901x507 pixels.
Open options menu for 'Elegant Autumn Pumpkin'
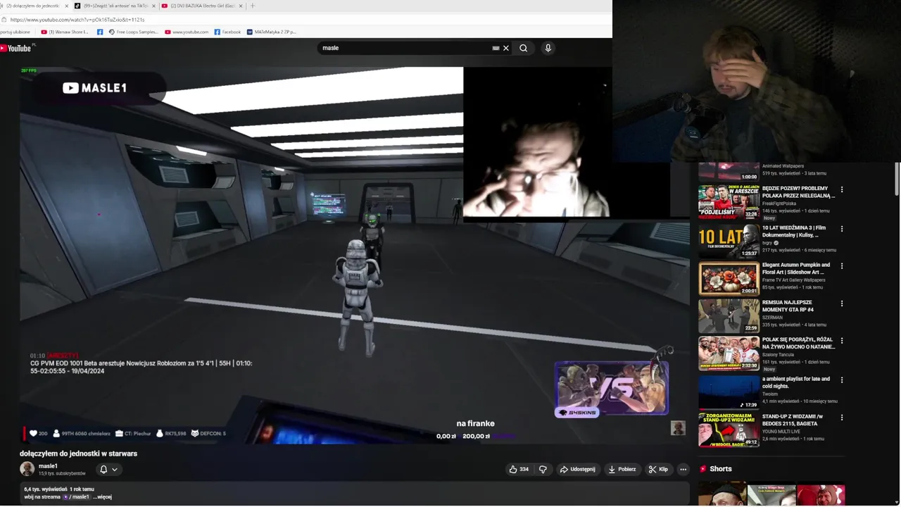[x=841, y=266]
